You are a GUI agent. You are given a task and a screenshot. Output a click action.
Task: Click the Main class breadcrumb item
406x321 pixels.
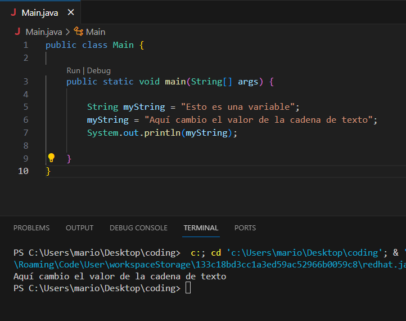pyautogui.click(x=96, y=32)
